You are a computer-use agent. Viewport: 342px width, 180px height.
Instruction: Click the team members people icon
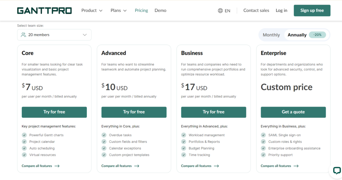click(23, 35)
